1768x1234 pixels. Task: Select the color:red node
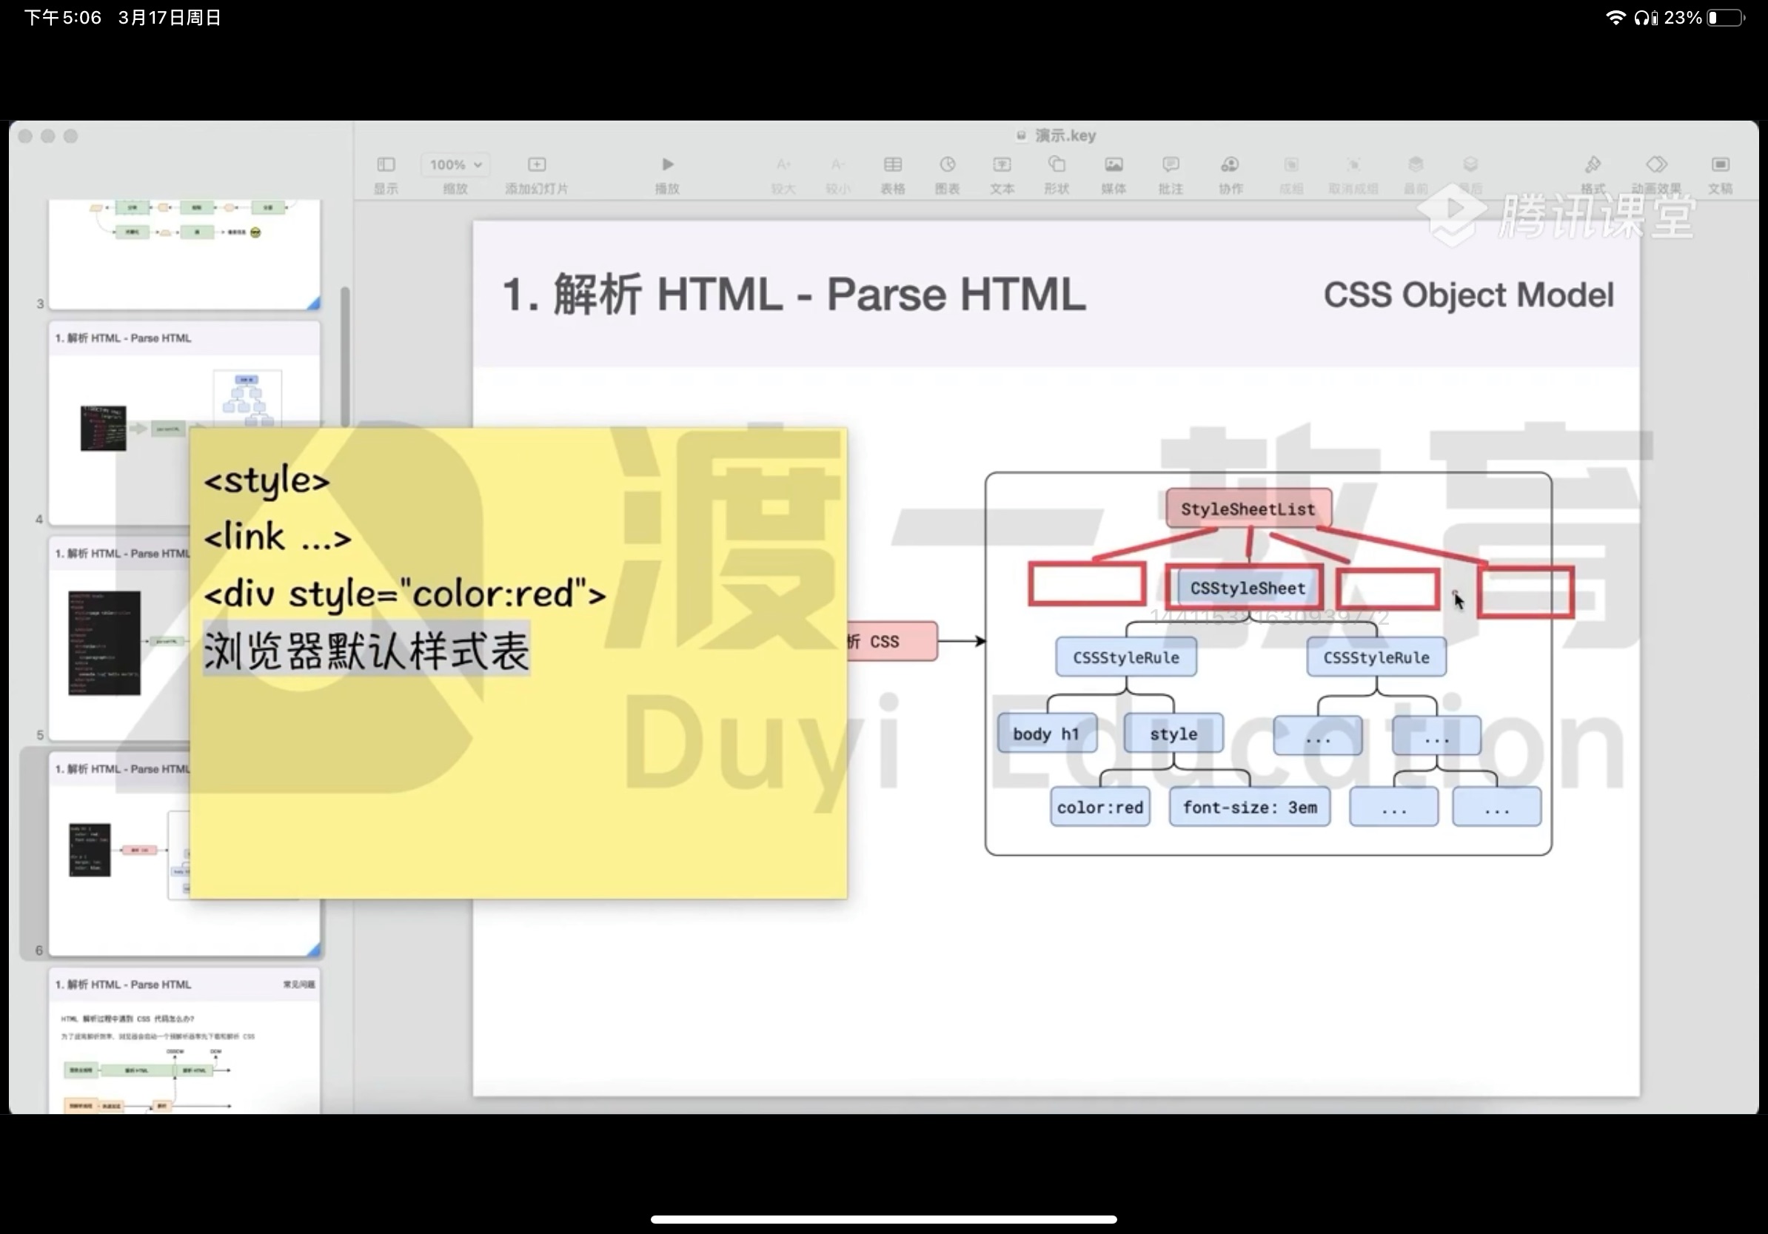[1099, 807]
